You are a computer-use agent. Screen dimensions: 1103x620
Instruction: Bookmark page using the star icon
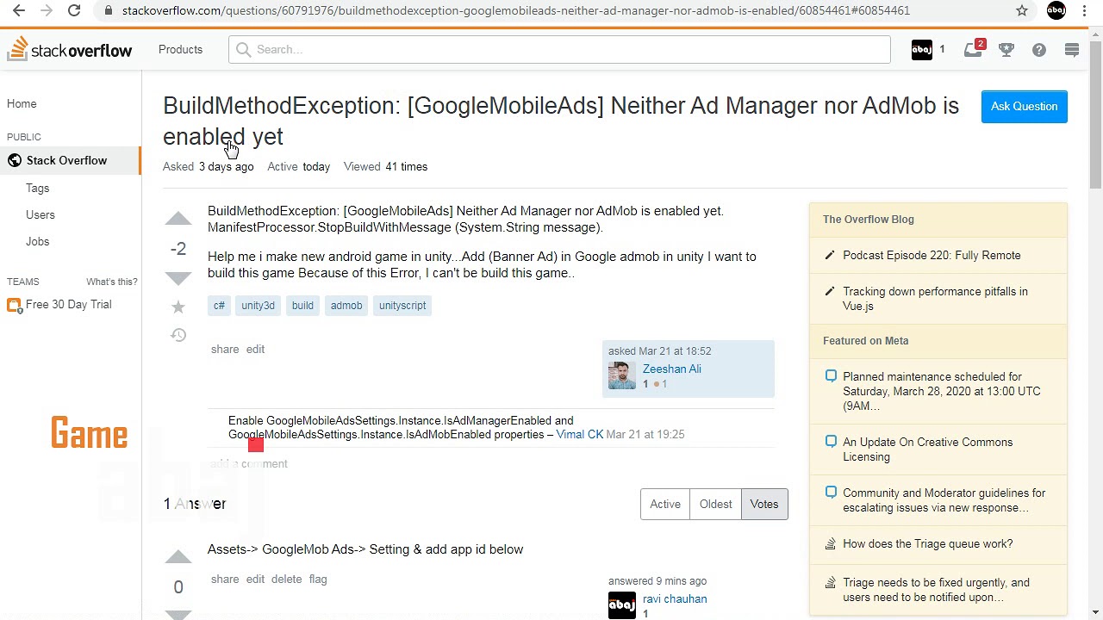click(1022, 10)
